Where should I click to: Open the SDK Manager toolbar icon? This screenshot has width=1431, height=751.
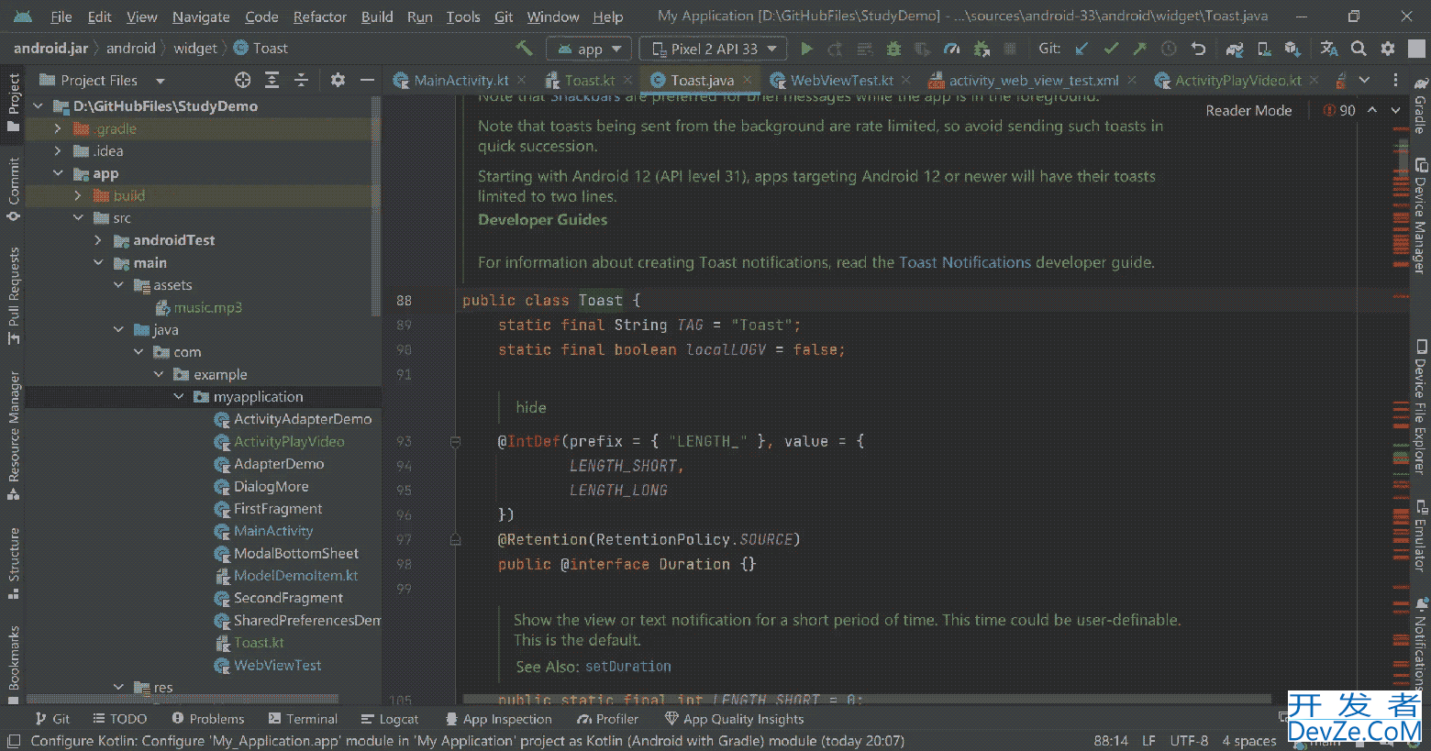click(1292, 49)
